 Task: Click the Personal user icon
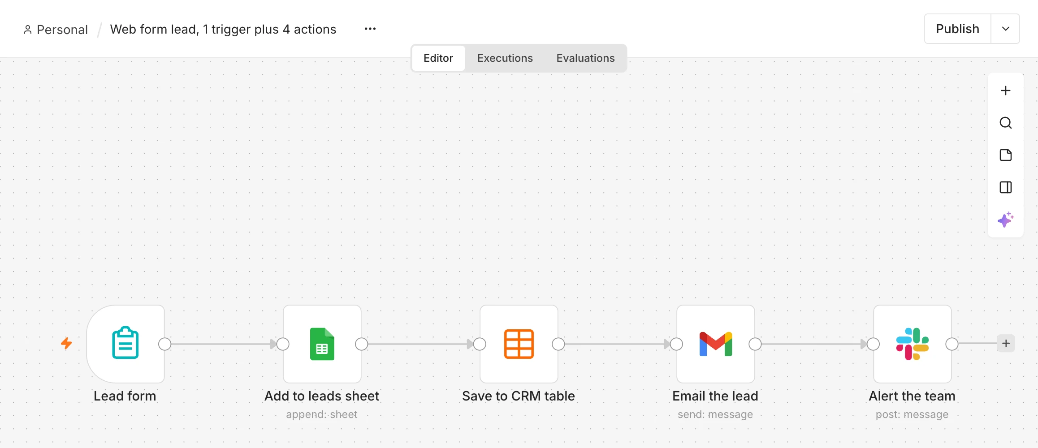(28, 30)
